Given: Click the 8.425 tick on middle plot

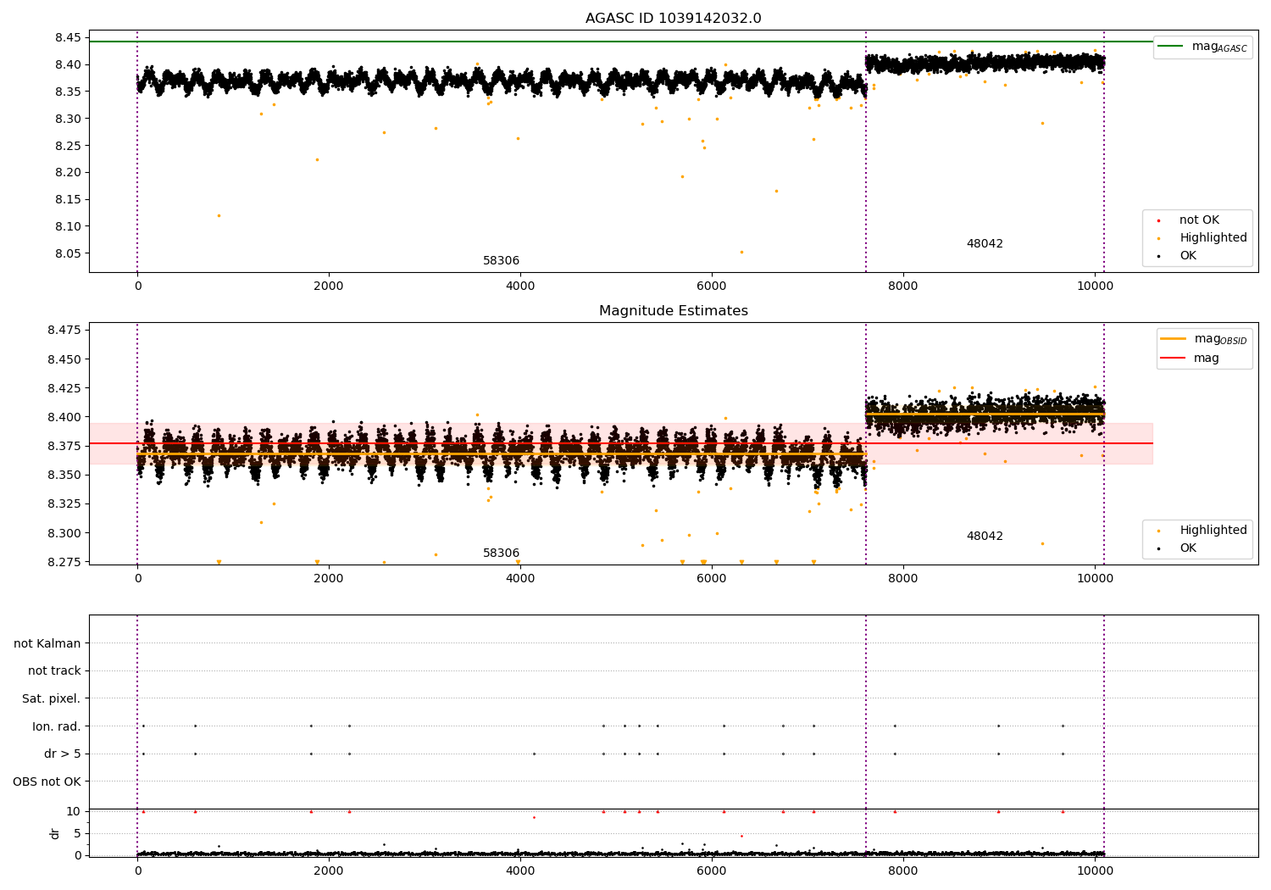Looking at the screenshot, I should [64, 388].
